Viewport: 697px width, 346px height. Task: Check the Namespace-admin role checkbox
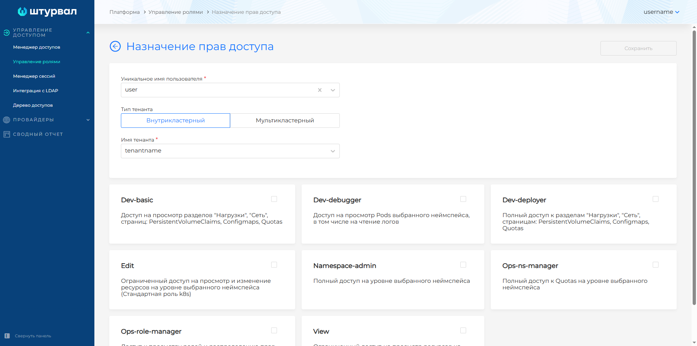point(463,265)
